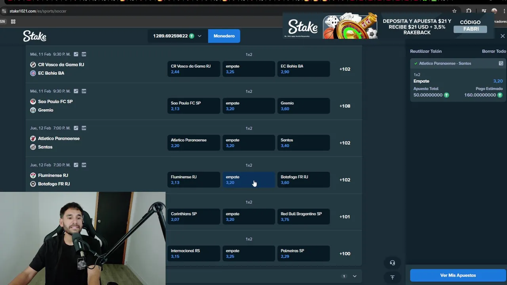Click the scroll-to-top arrow icon

392,277
